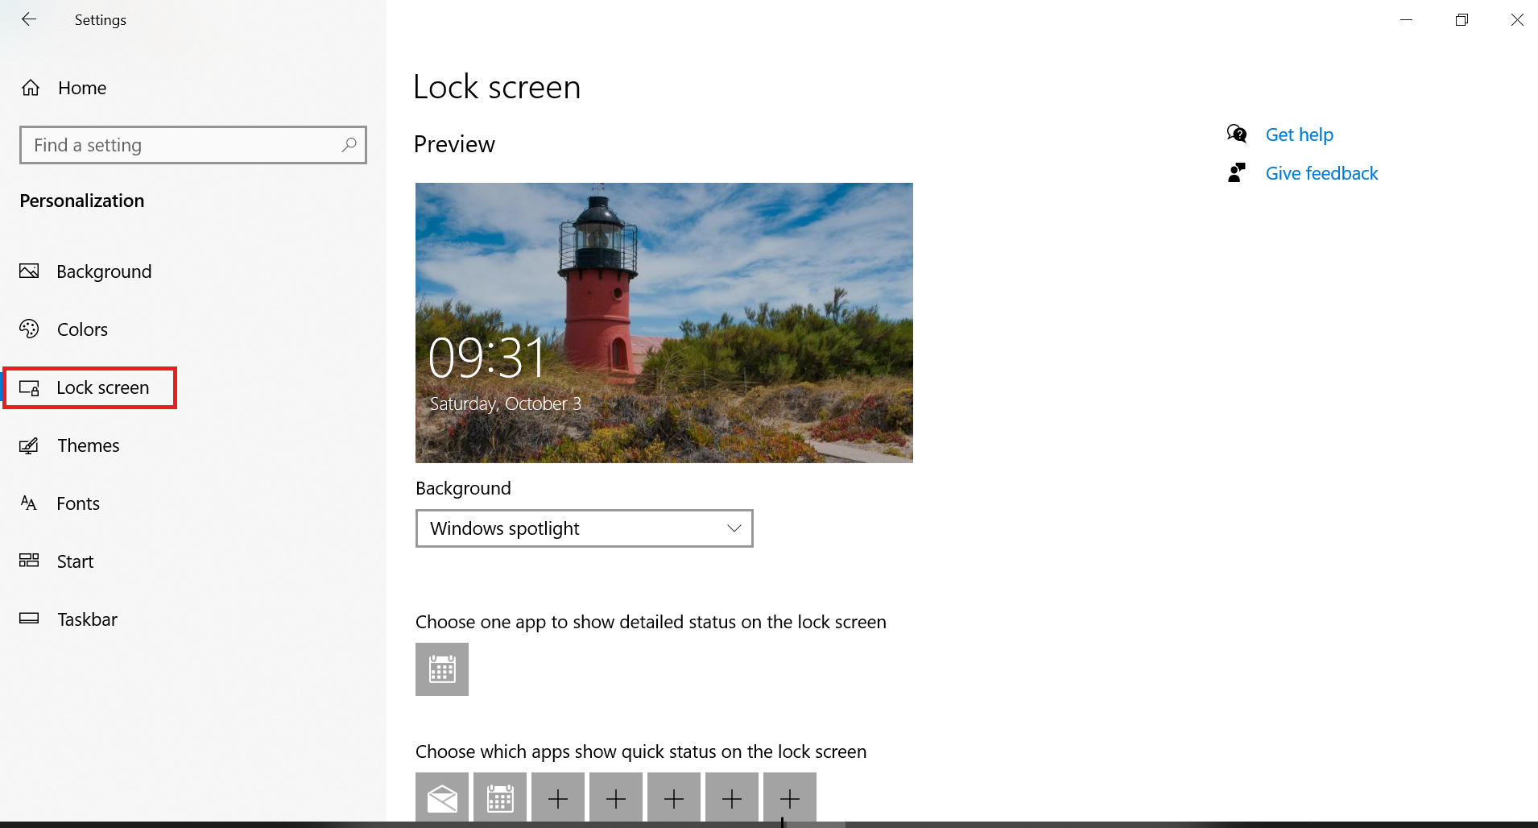Click the Mail quick status icon
This screenshot has width=1538, height=828.
coord(441,798)
